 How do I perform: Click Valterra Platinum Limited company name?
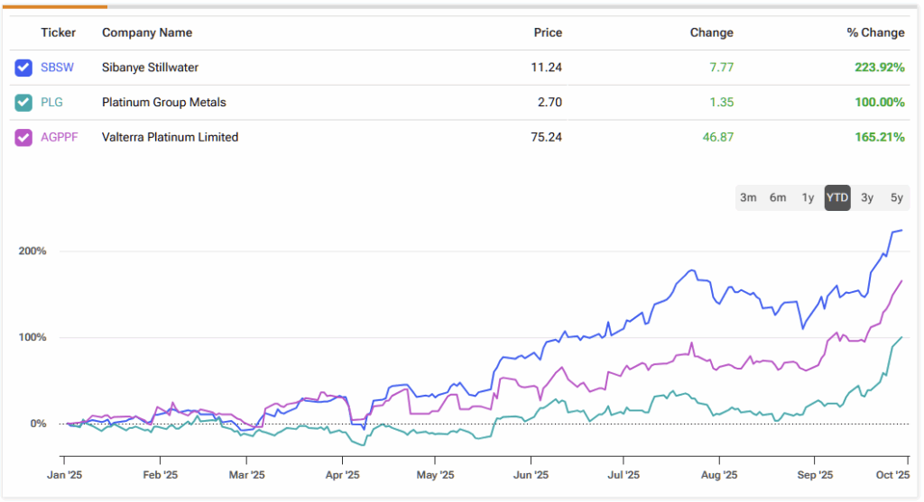pos(170,138)
